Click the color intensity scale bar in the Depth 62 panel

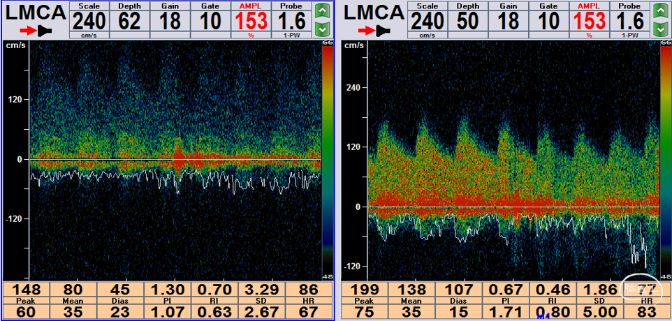(328, 160)
